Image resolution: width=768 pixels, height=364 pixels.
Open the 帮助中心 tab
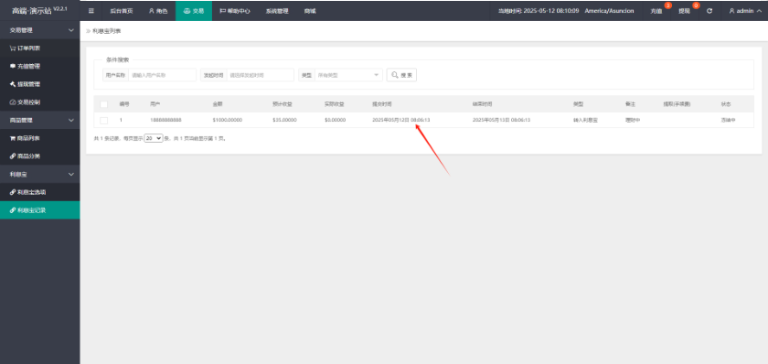click(x=235, y=11)
